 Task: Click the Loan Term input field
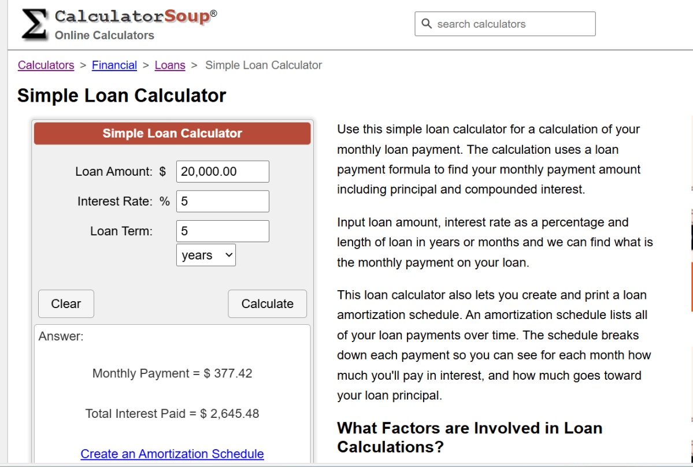(x=223, y=231)
